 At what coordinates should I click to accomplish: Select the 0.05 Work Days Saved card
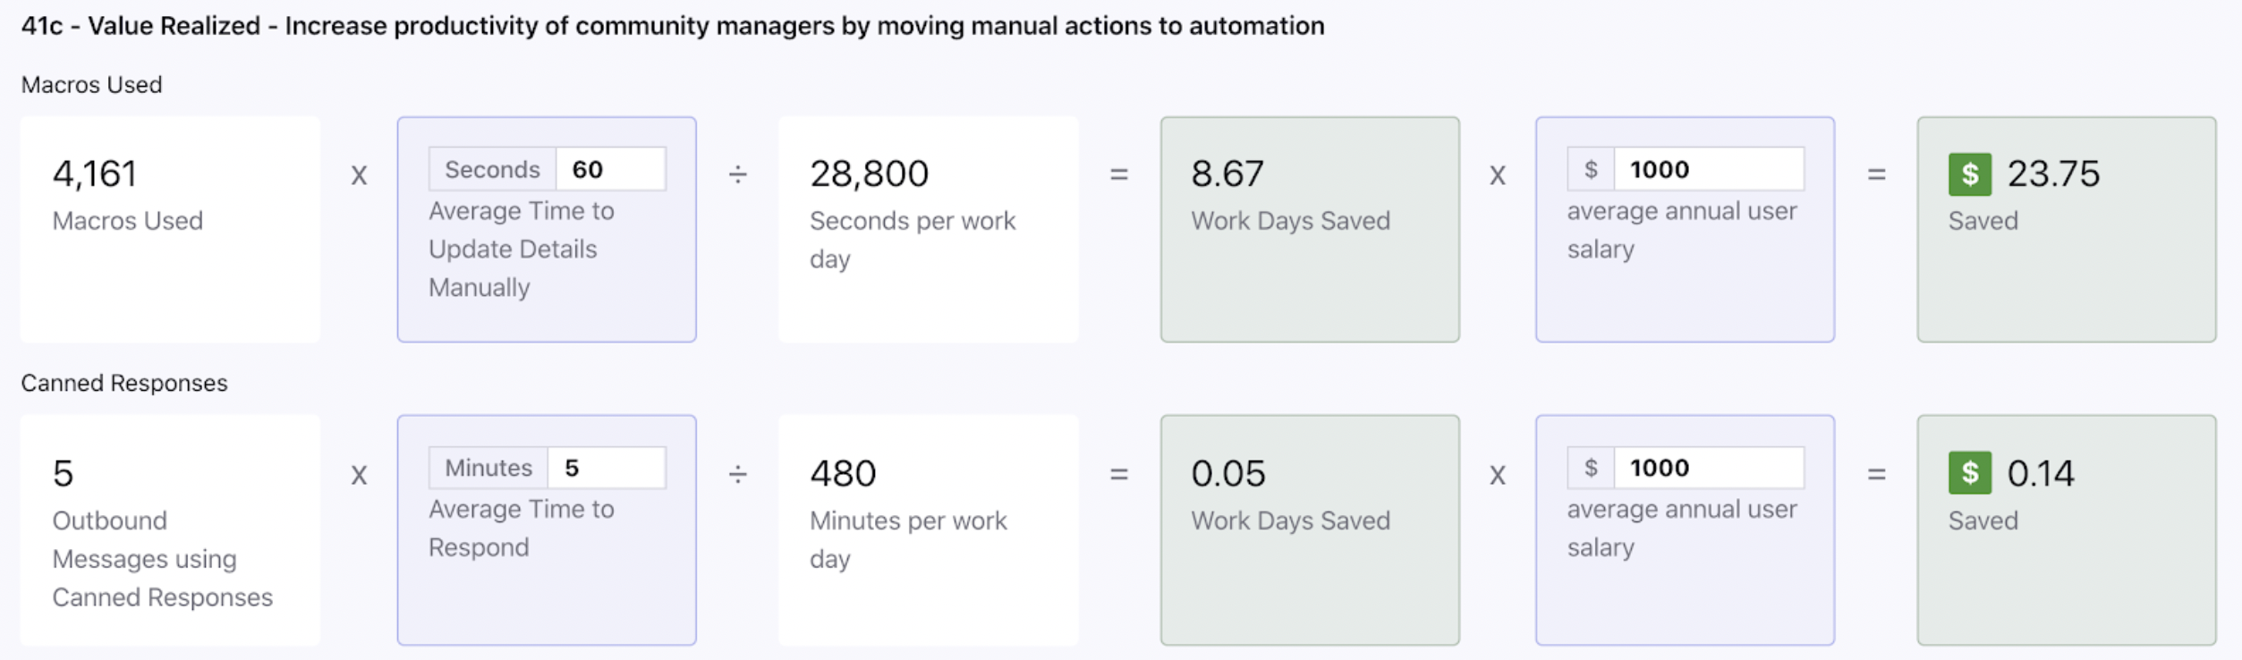click(1310, 529)
